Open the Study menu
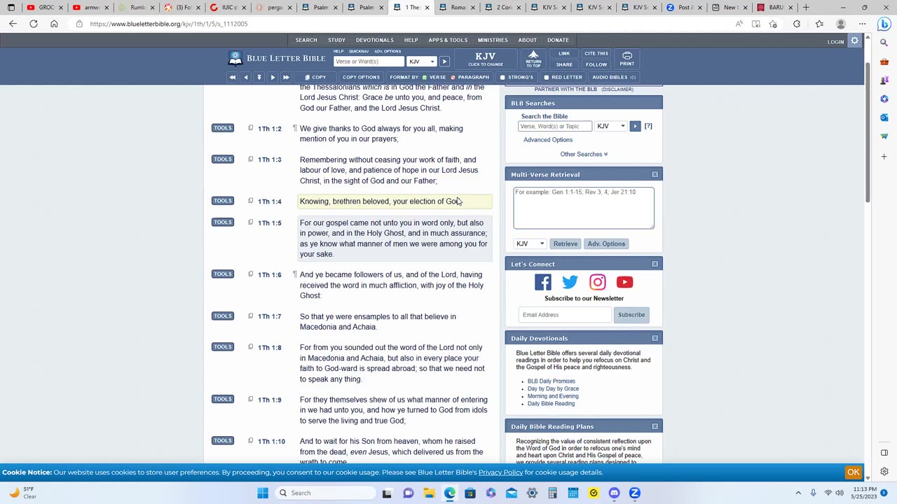This screenshot has height=504, width=897. 336,40
